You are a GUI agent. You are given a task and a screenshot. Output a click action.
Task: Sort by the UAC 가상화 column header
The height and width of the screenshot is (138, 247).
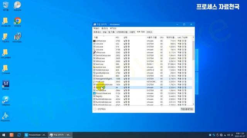click(x=184, y=38)
